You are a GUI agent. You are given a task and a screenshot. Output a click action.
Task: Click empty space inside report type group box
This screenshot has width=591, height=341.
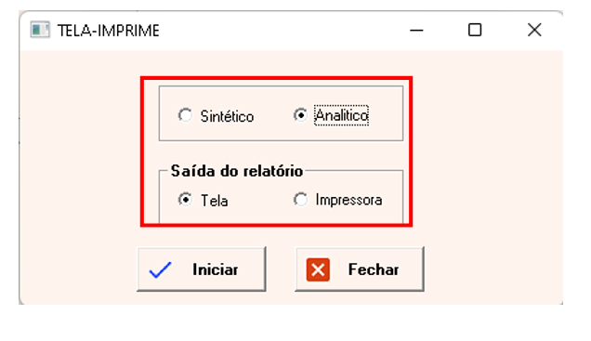click(385, 128)
